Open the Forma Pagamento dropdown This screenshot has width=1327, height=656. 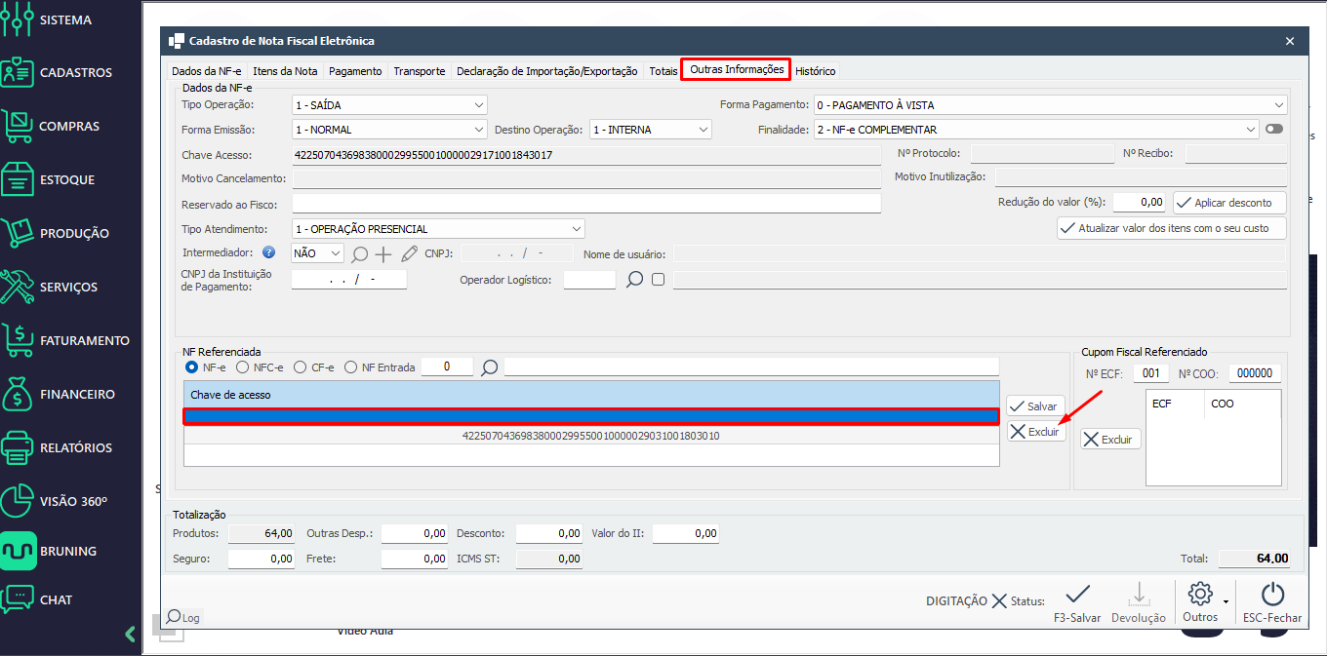pyautogui.click(x=1278, y=105)
